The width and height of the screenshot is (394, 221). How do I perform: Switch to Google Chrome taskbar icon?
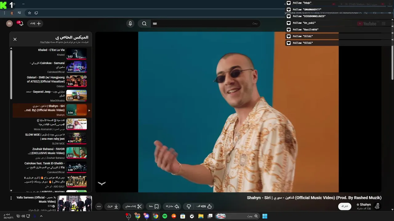tap(156, 216)
